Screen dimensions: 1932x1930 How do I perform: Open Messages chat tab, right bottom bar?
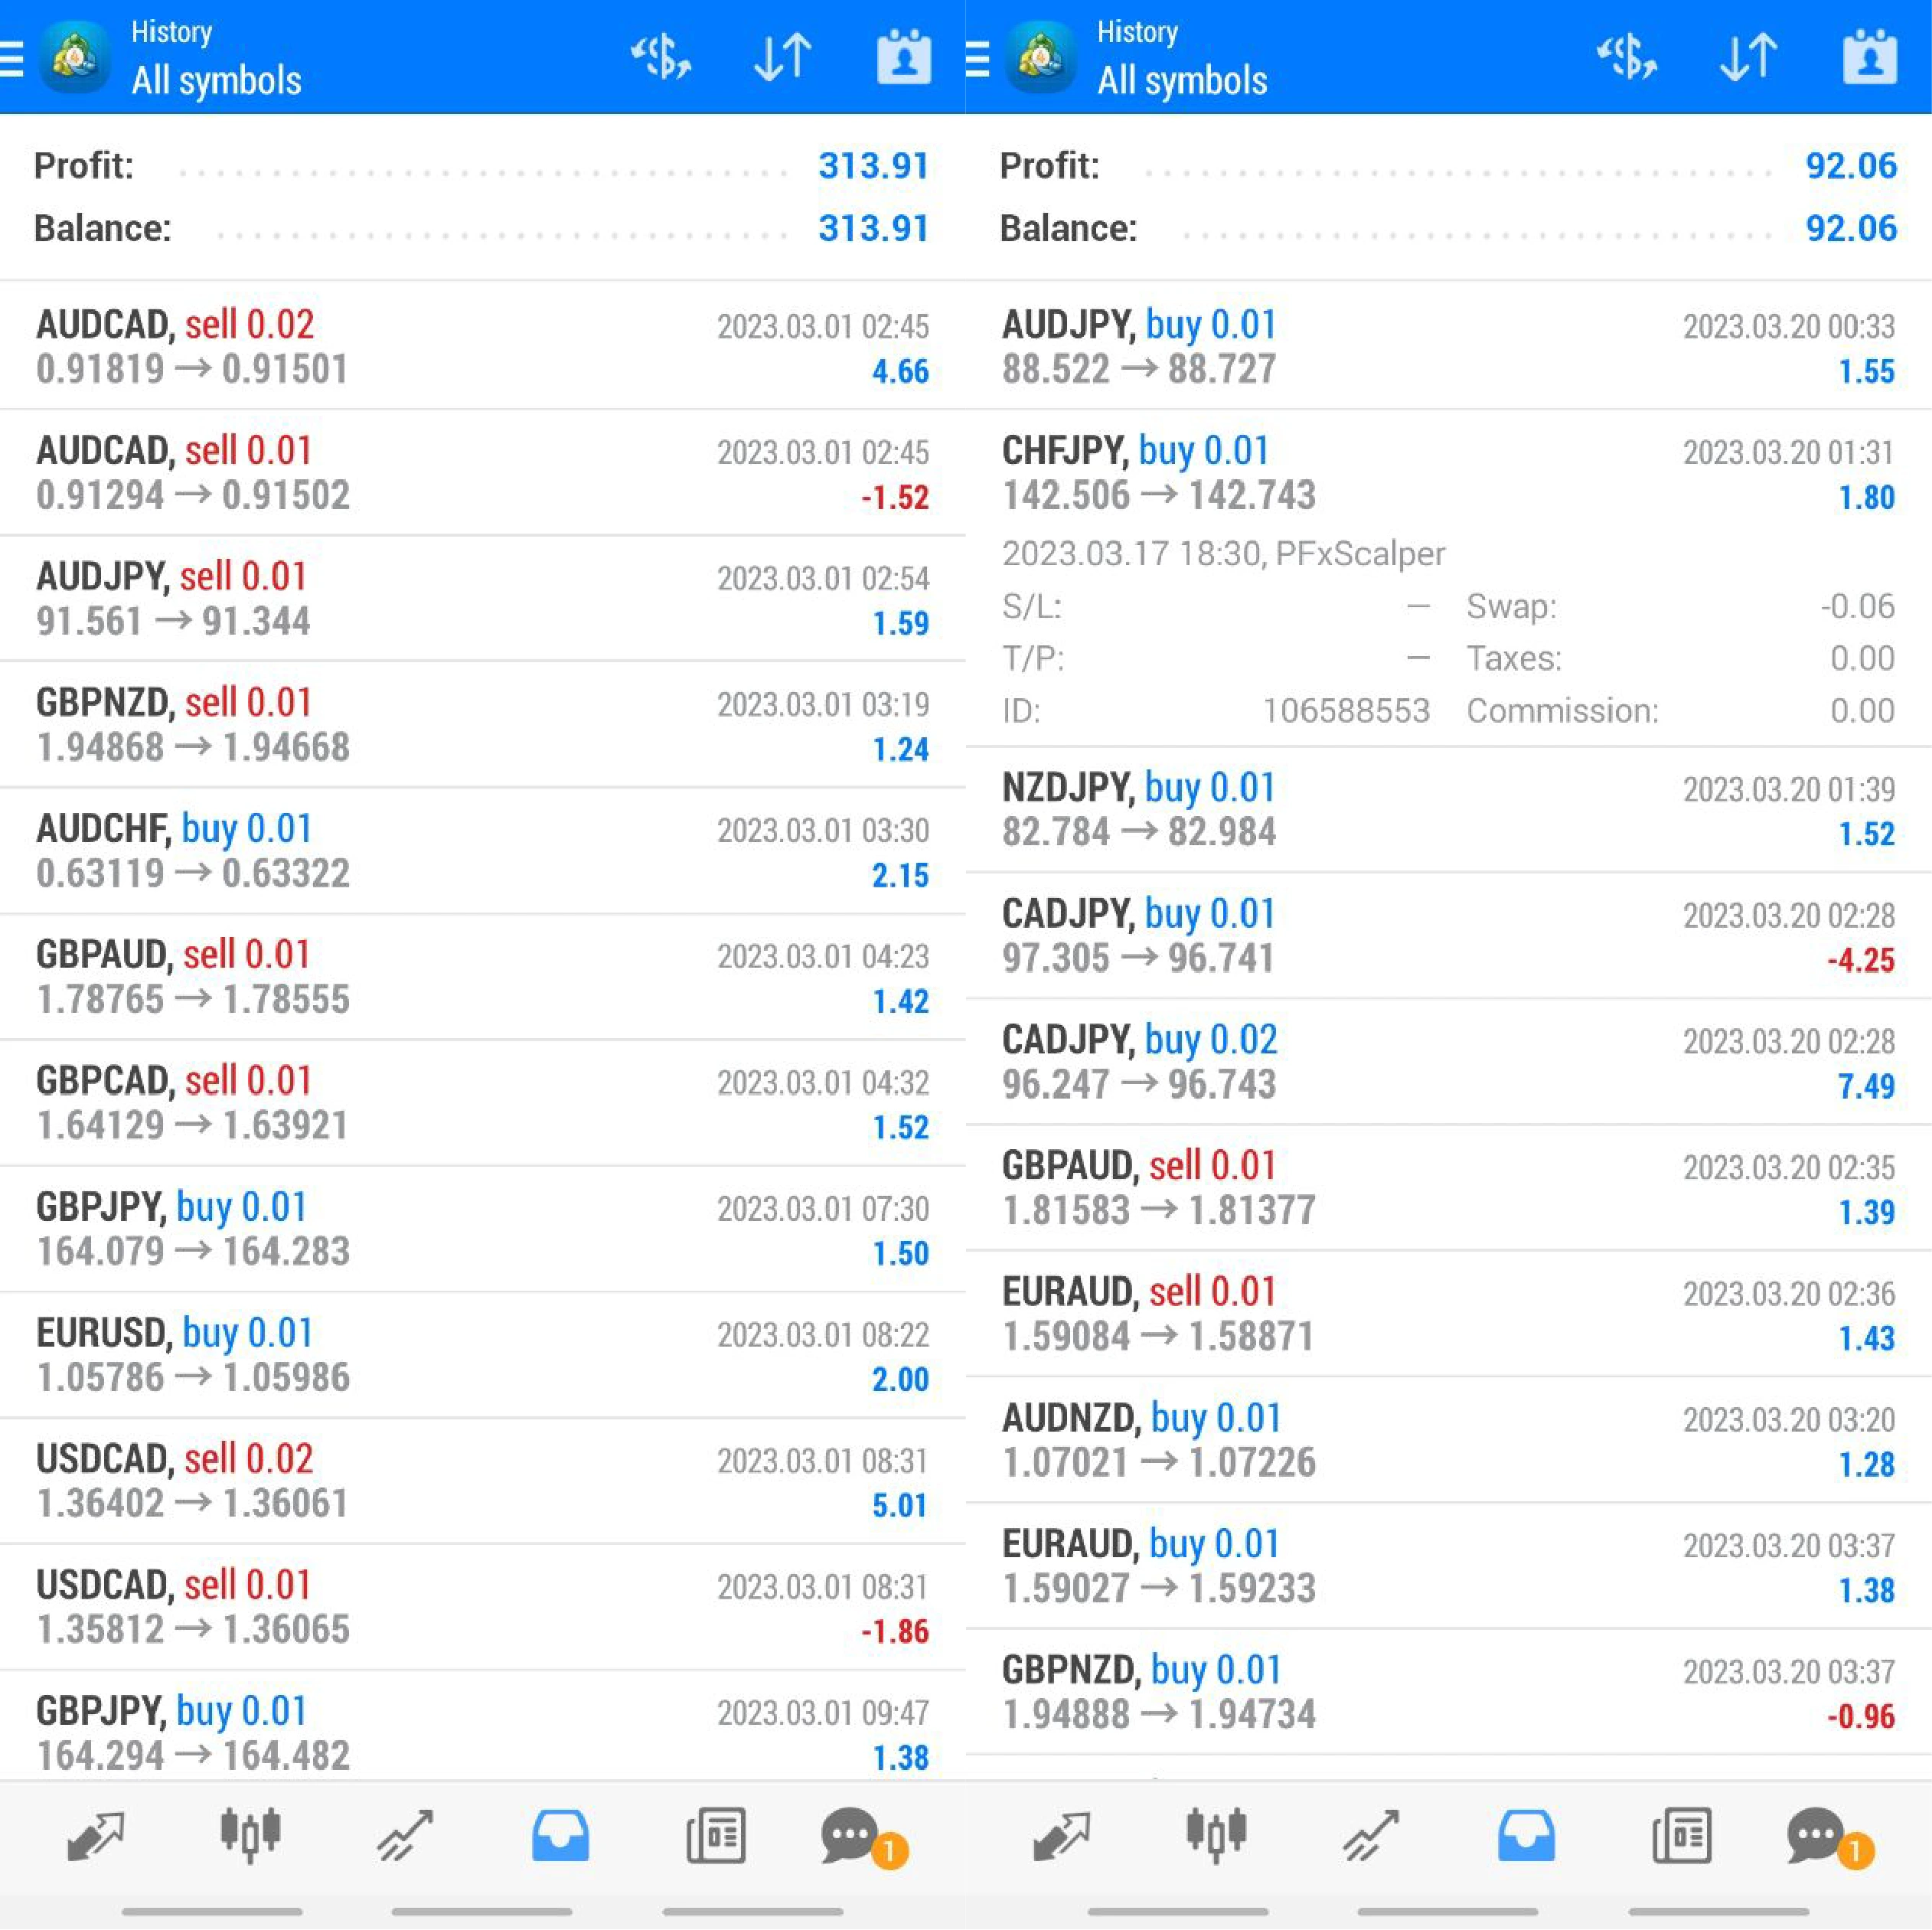tap(1830, 1838)
